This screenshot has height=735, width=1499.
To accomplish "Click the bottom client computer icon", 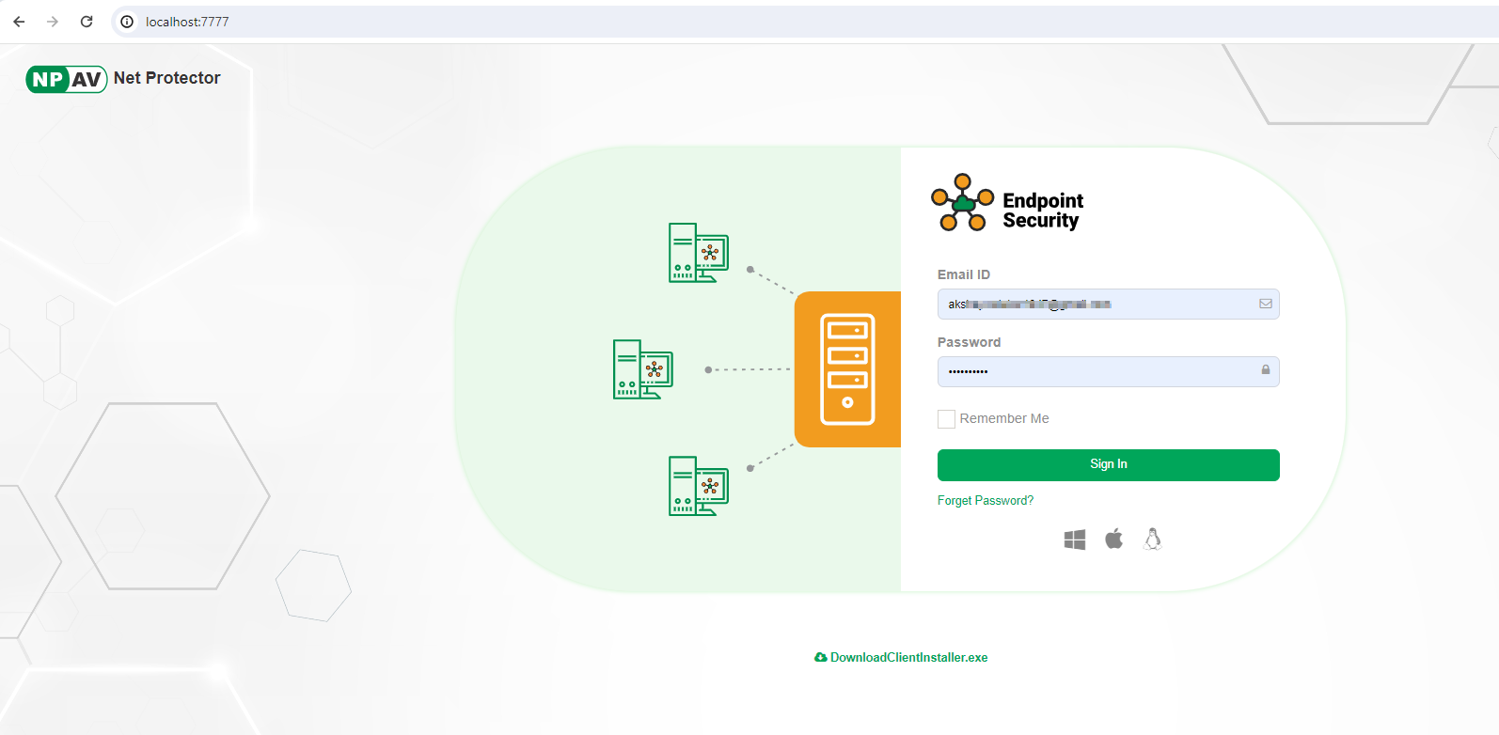I will pos(699,486).
